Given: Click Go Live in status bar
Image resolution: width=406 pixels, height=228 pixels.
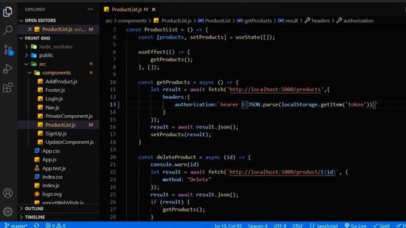Looking at the screenshot, I should click(355, 225).
